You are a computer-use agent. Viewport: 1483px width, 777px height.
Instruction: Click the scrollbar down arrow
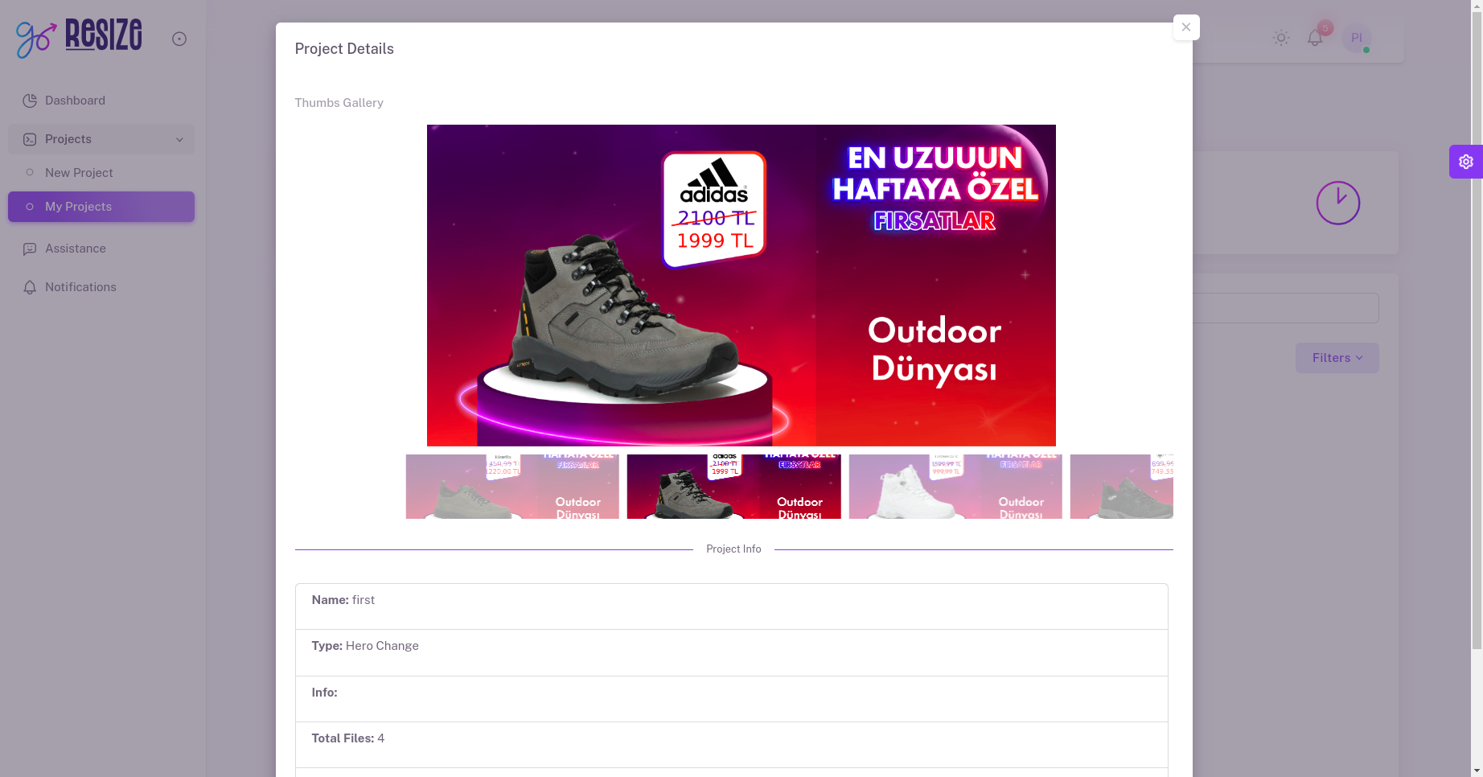(x=1477, y=771)
